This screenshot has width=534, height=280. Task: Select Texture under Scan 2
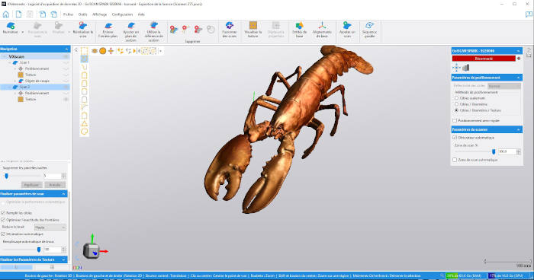31,99
